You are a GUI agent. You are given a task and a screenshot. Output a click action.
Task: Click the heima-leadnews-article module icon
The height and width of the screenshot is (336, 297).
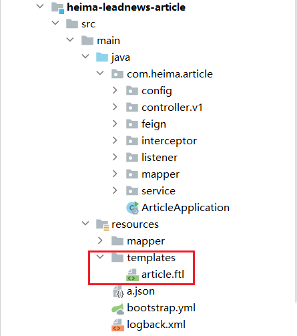(x=58, y=8)
